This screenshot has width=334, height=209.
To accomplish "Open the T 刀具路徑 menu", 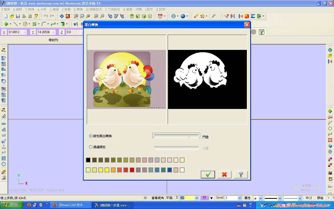I will pos(112,9).
